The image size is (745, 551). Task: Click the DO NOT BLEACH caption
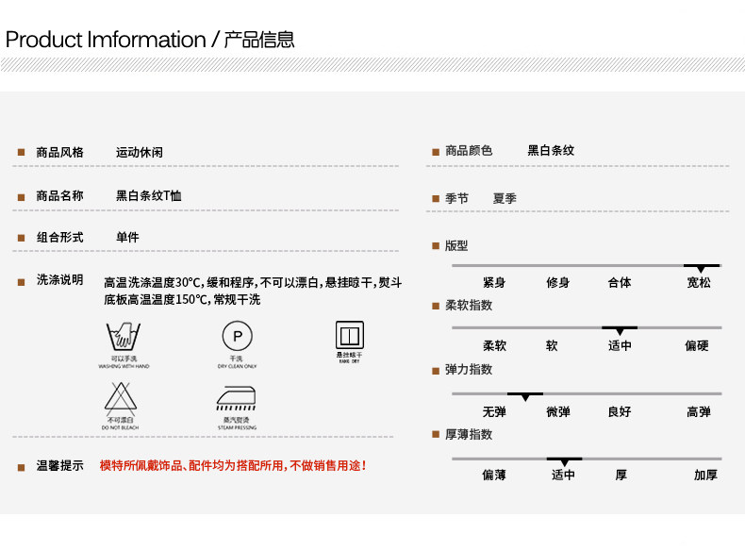(x=120, y=427)
